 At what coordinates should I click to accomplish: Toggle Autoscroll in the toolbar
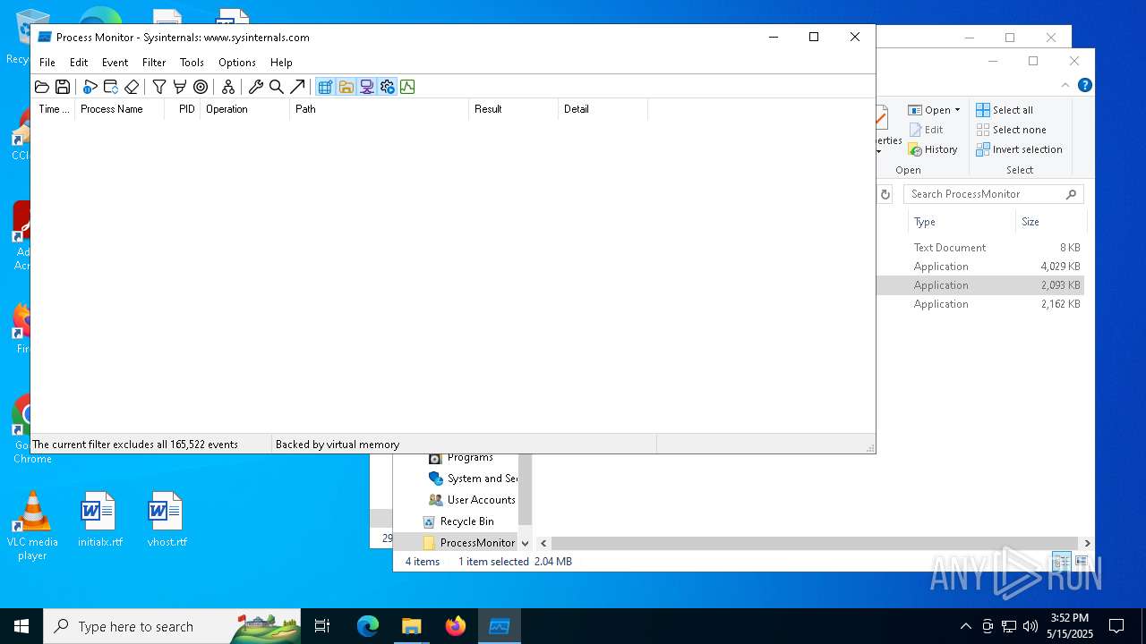point(111,87)
